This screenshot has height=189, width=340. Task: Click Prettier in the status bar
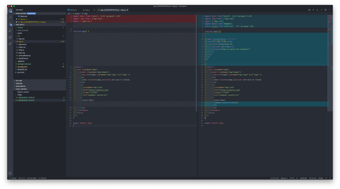[321, 178]
